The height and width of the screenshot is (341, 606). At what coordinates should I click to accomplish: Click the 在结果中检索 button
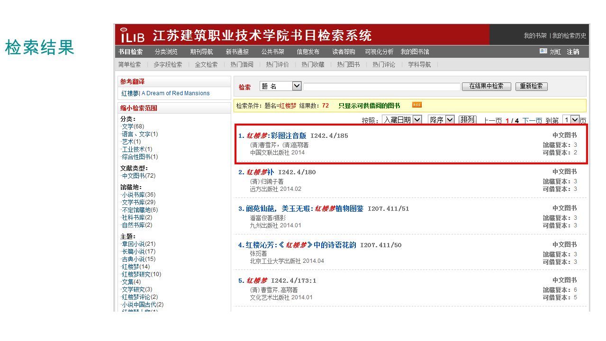coord(486,86)
